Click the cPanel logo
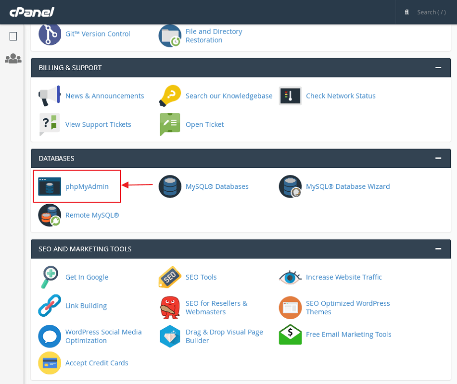The width and height of the screenshot is (457, 384). click(x=32, y=12)
